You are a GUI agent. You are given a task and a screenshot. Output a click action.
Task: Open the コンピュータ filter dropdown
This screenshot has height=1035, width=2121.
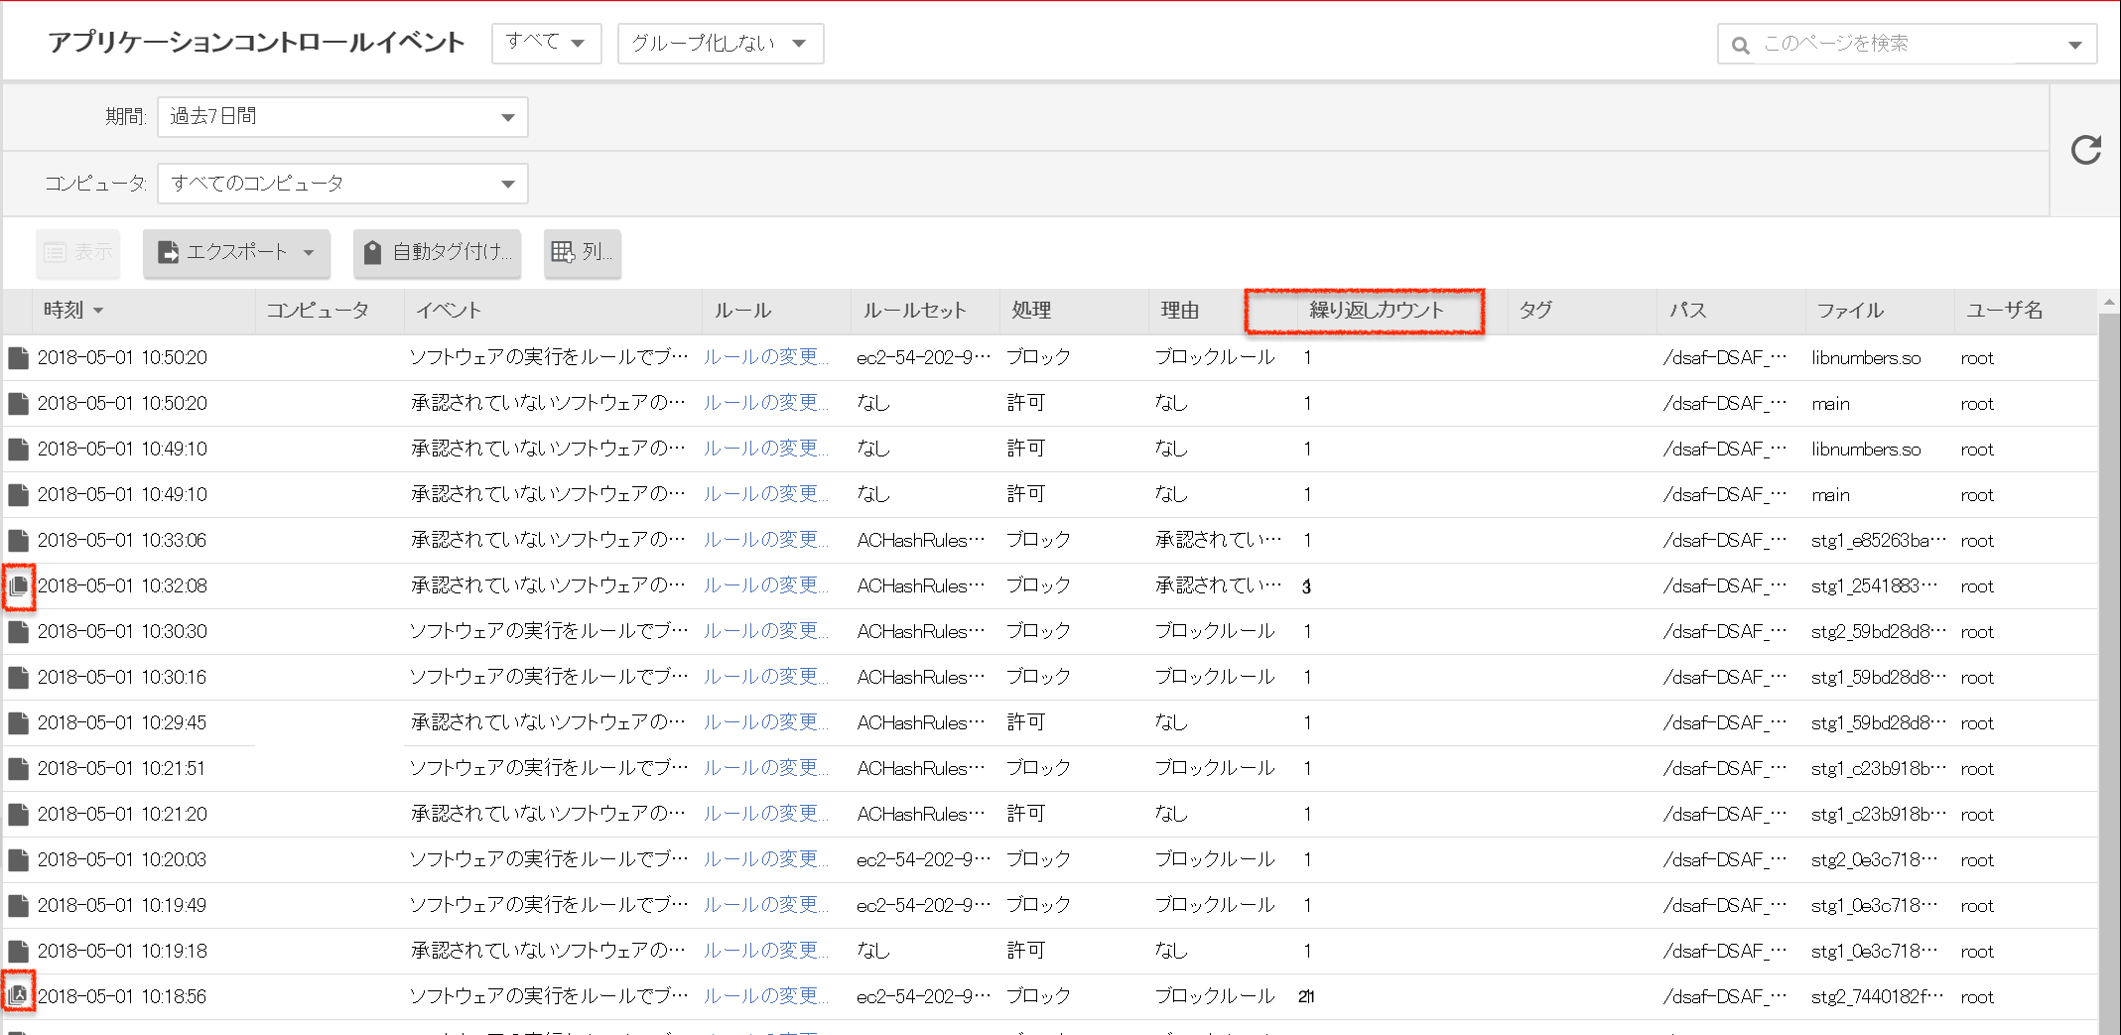coord(342,184)
